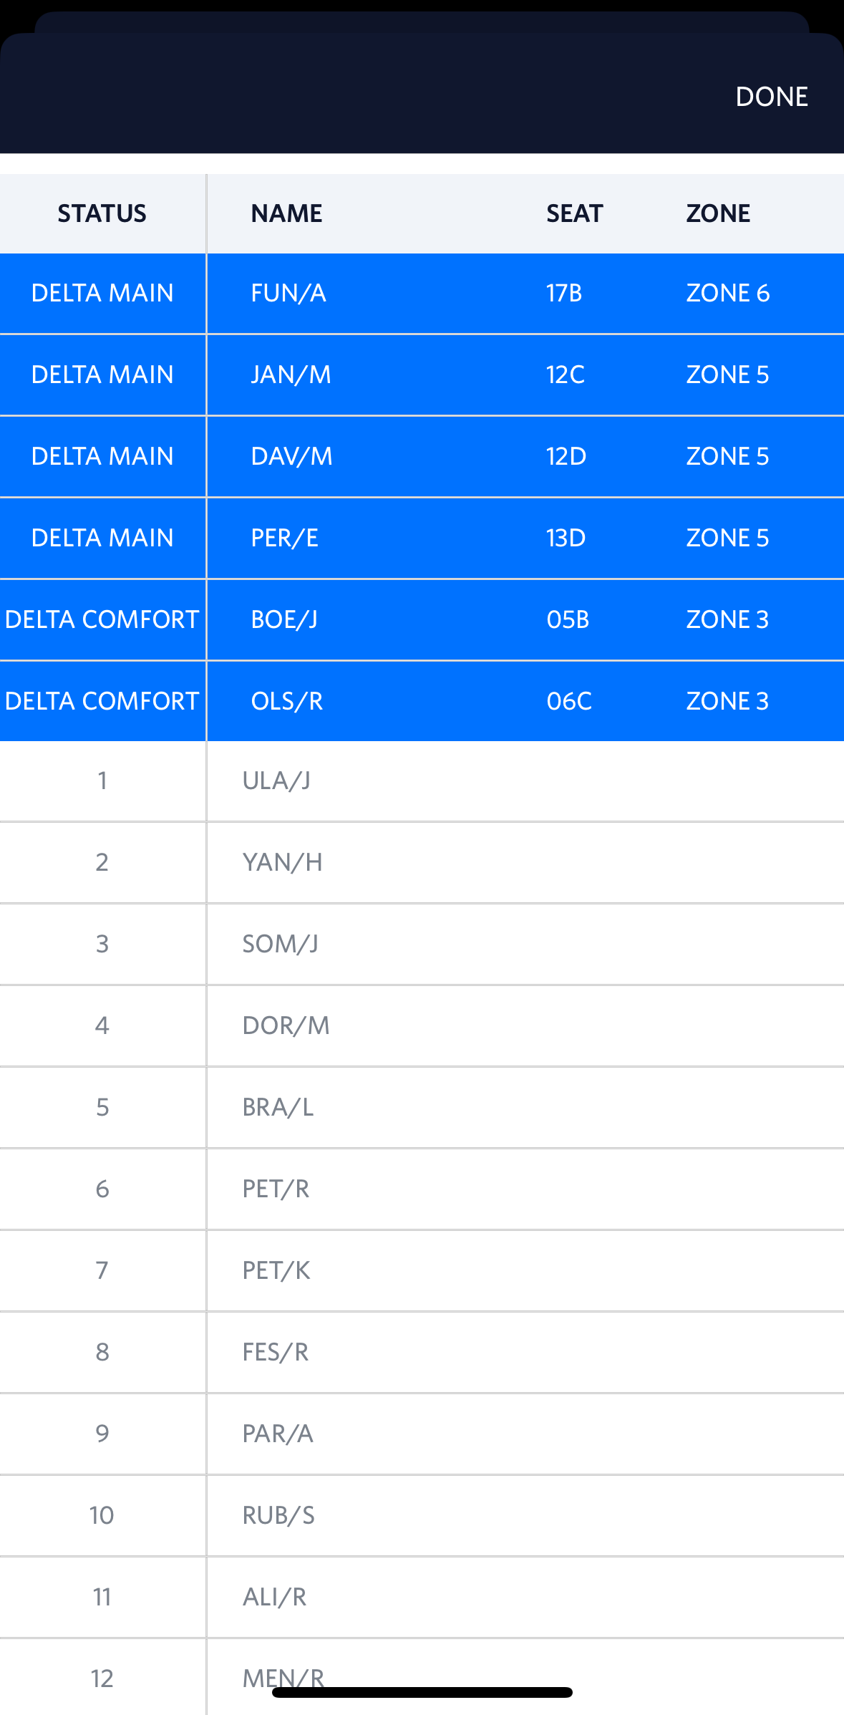The height and width of the screenshot is (1715, 844).
Task: Select standby passenger YAN/H
Action: [422, 862]
